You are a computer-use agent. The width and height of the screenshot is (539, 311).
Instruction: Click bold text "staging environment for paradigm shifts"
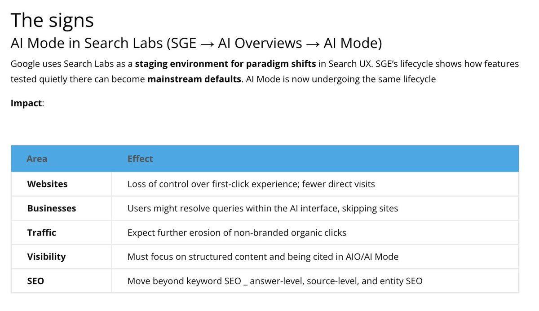click(x=225, y=64)
